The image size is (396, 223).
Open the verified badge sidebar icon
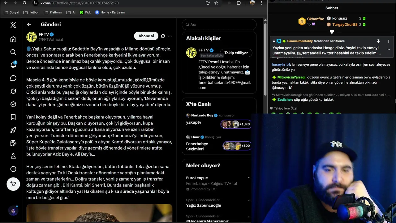click(x=13, y=104)
